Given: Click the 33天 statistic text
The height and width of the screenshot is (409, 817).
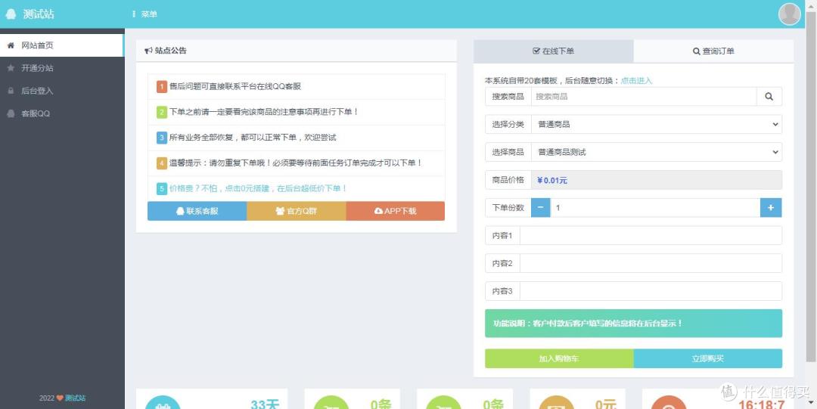Looking at the screenshot, I should [266, 404].
